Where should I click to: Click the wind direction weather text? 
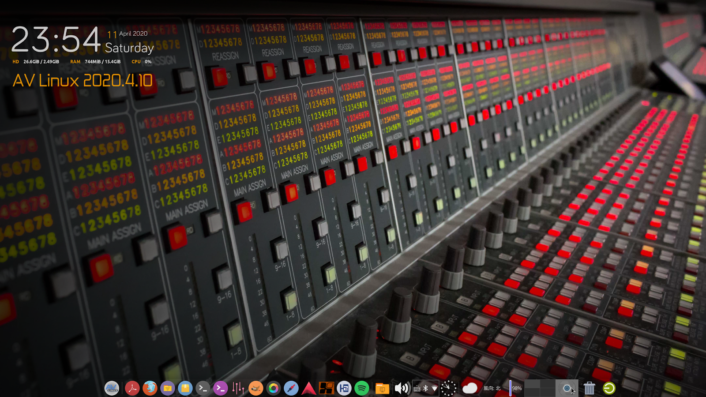[492, 388]
